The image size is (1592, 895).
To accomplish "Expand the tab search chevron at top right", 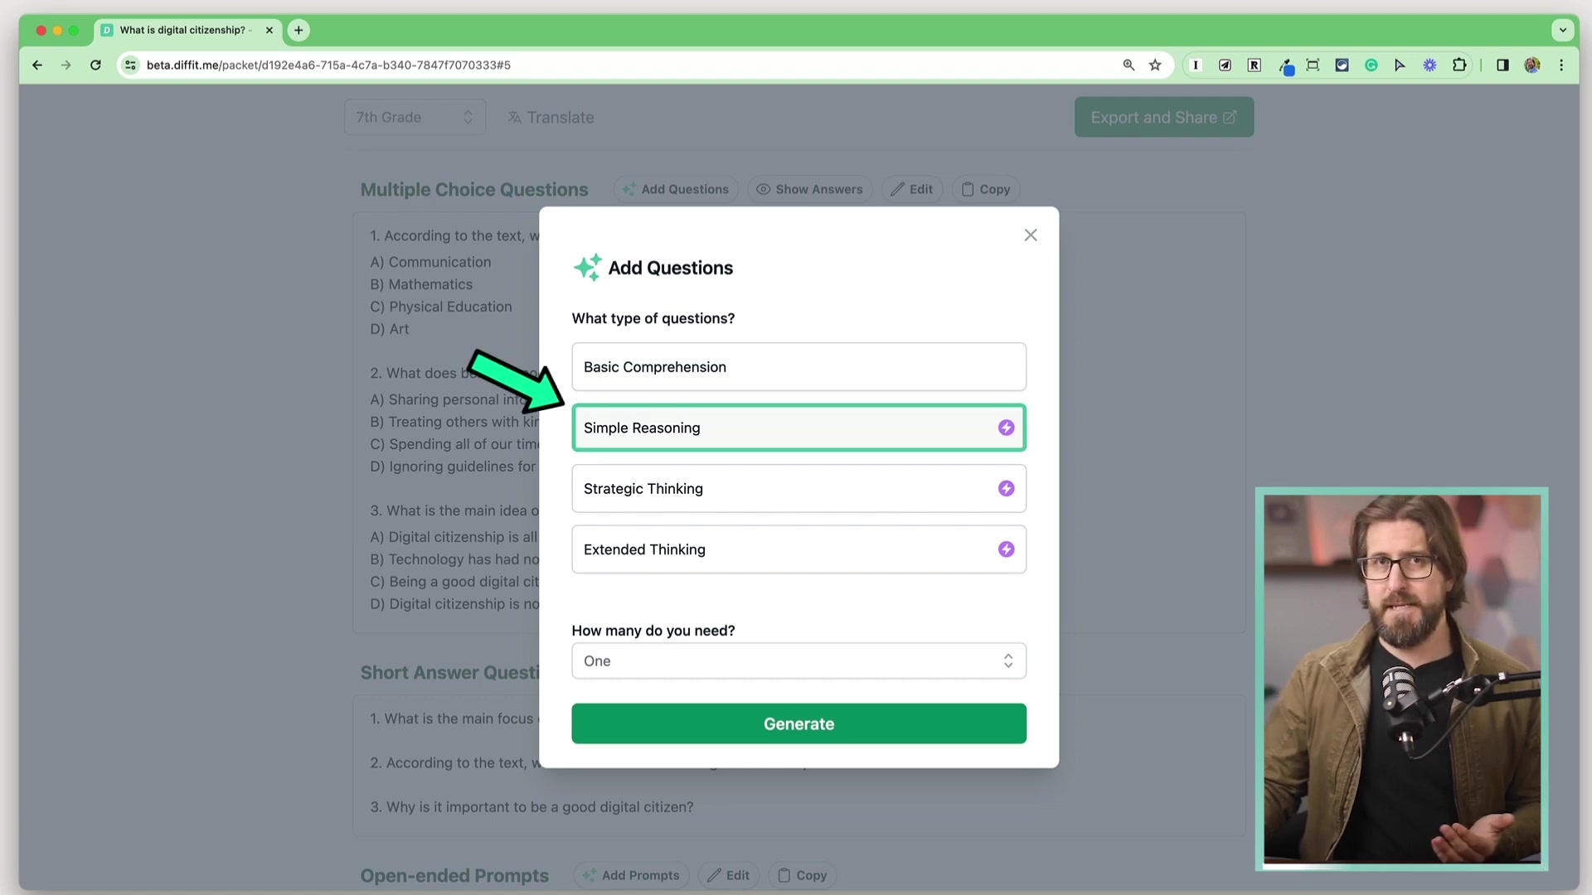I will click(x=1562, y=30).
